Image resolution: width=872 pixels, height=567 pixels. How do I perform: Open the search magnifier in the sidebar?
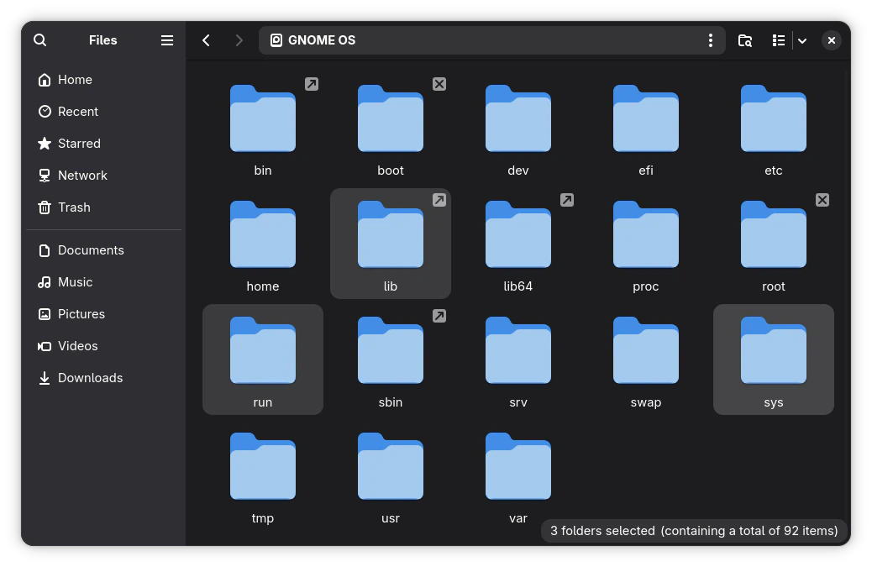click(x=40, y=40)
